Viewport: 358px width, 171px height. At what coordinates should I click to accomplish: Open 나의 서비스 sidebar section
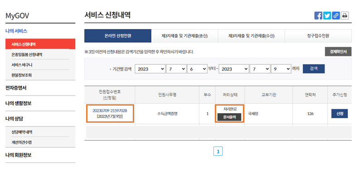16,31
